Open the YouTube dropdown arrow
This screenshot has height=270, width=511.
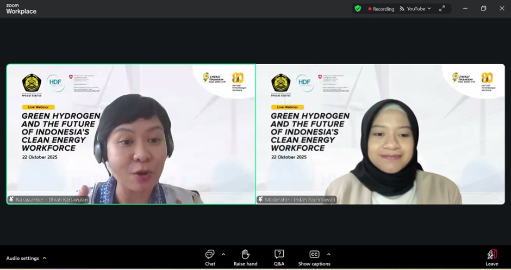click(429, 9)
